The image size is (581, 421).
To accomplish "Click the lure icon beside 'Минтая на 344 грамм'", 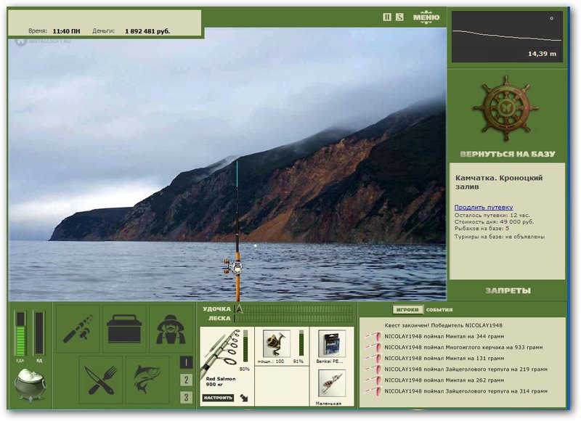I will pos(374,336).
